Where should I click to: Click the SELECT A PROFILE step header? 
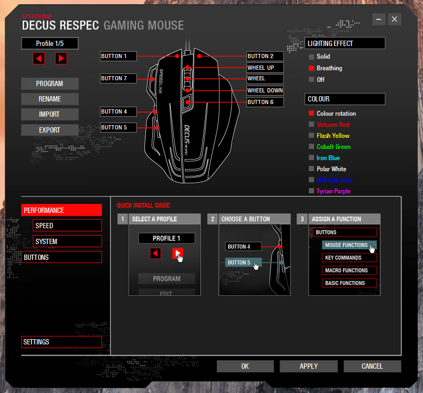coord(164,219)
